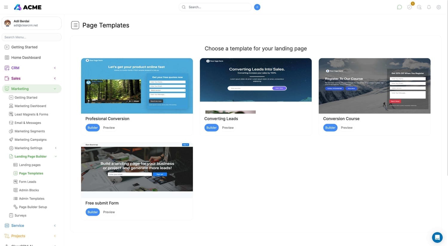448x246 pixels.
Task: Open Builder for Converting Leads template
Action: tap(211, 128)
